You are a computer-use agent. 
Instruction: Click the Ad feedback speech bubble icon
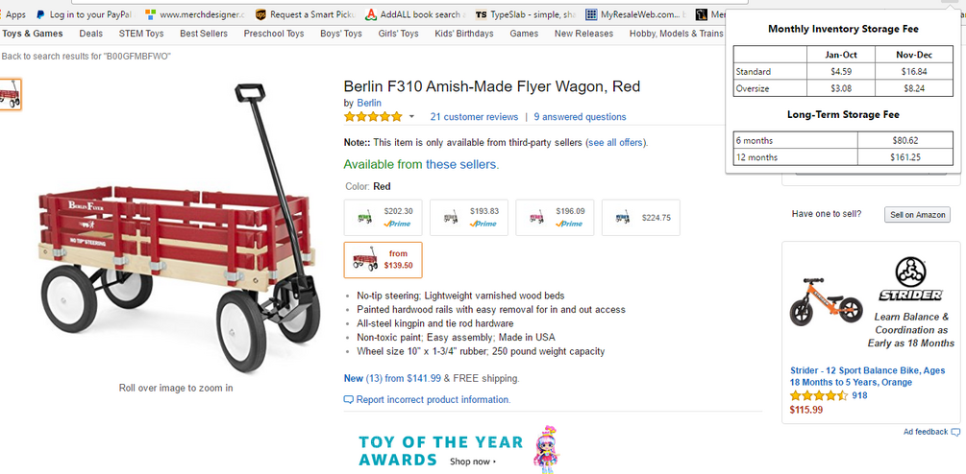click(x=955, y=433)
